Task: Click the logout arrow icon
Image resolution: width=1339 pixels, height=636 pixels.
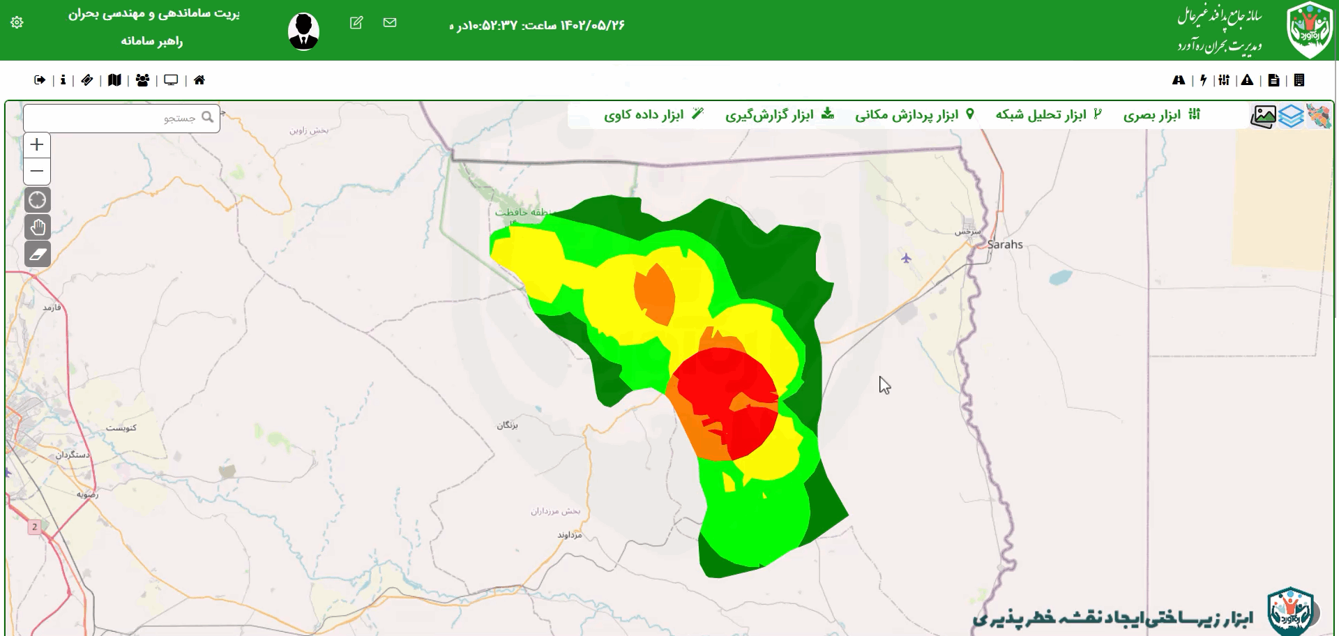Action: point(40,80)
